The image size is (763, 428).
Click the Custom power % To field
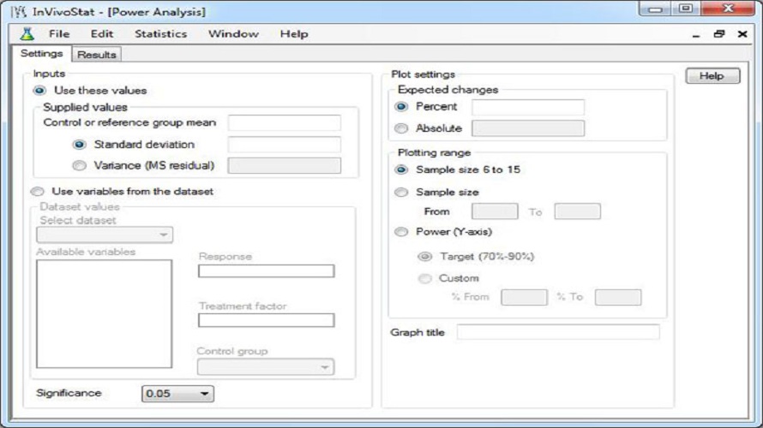618,297
